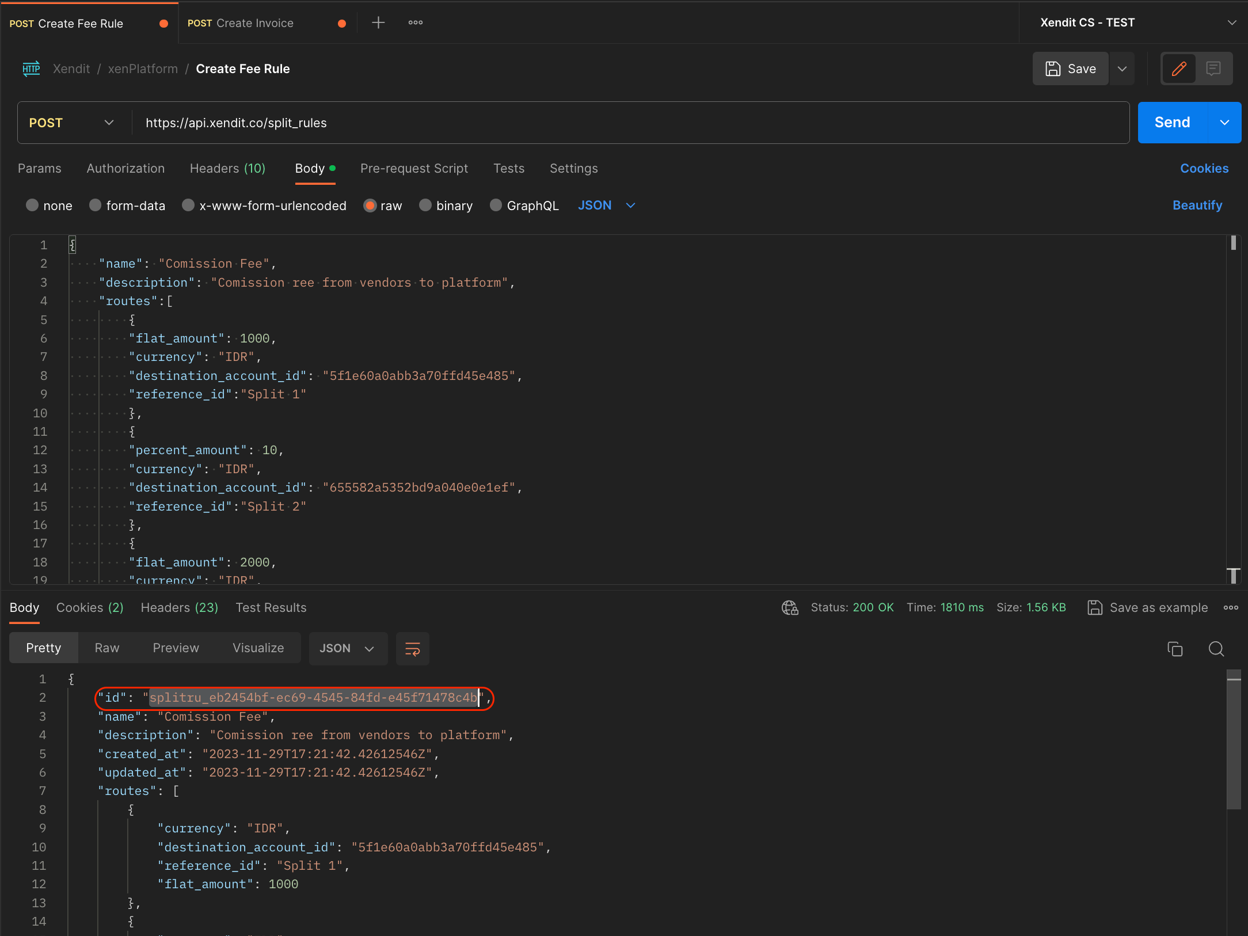Click the highlighted splitru id value
1248x936 pixels.
tap(314, 697)
